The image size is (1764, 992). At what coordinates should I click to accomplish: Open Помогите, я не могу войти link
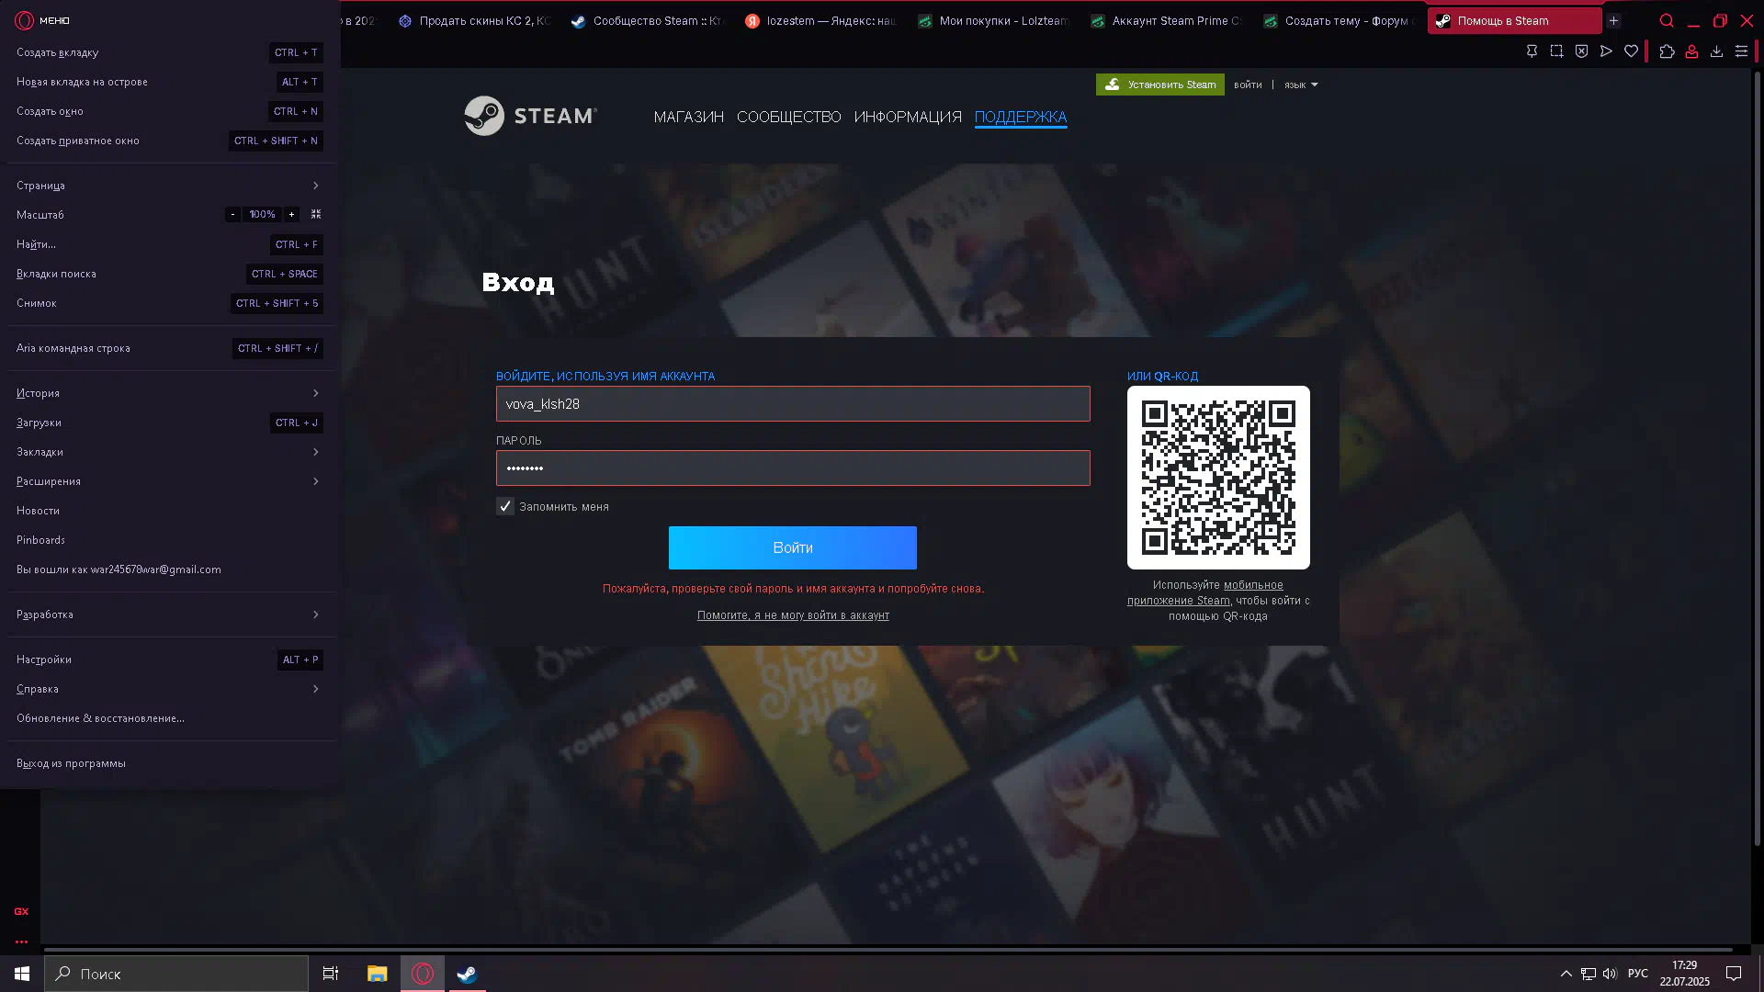point(793,615)
